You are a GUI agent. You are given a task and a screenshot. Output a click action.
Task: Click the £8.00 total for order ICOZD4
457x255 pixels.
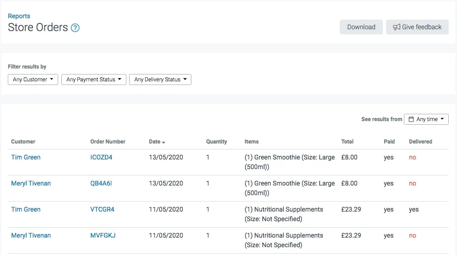click(349, 157)
